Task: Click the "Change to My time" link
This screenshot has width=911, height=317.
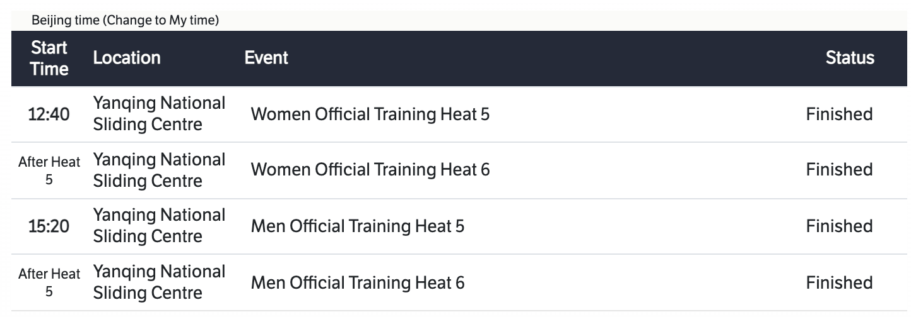Action: click(x=163, y=21)
